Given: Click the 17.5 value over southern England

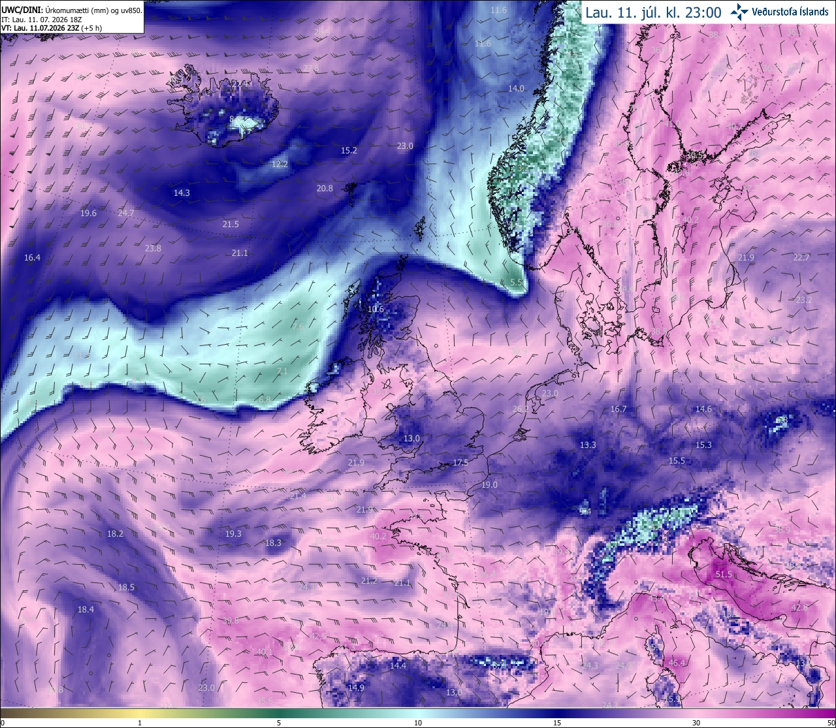Looking at the screenshot, I should click(460, 462).
